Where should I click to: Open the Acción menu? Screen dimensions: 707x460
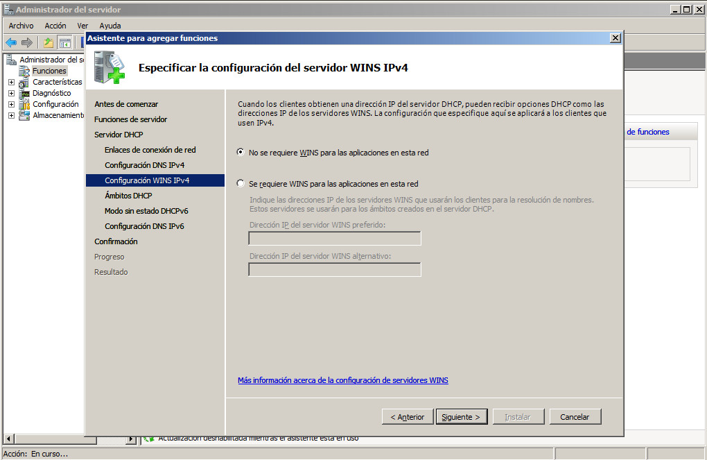[55, 26]
